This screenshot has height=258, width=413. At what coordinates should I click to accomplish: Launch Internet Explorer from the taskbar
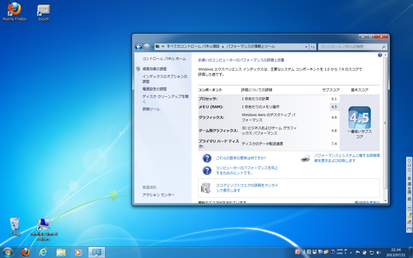click(43, 252)
